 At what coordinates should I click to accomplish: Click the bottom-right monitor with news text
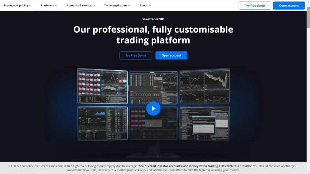[204, 123]
